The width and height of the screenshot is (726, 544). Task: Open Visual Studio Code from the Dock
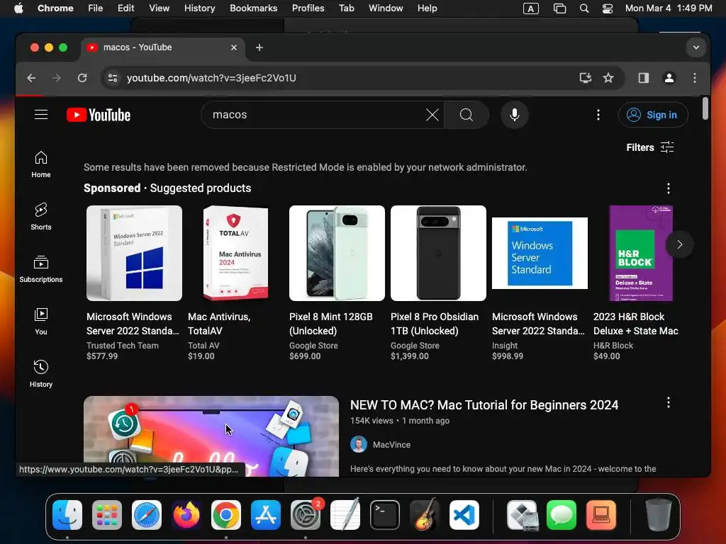(464, 515)
